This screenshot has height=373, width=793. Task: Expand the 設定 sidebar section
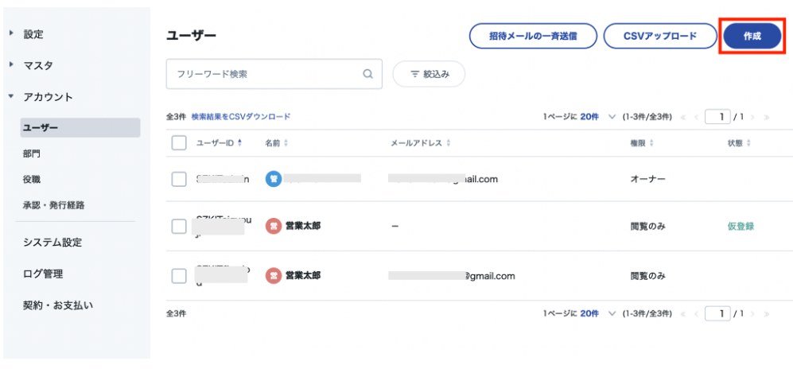(11, 34)
